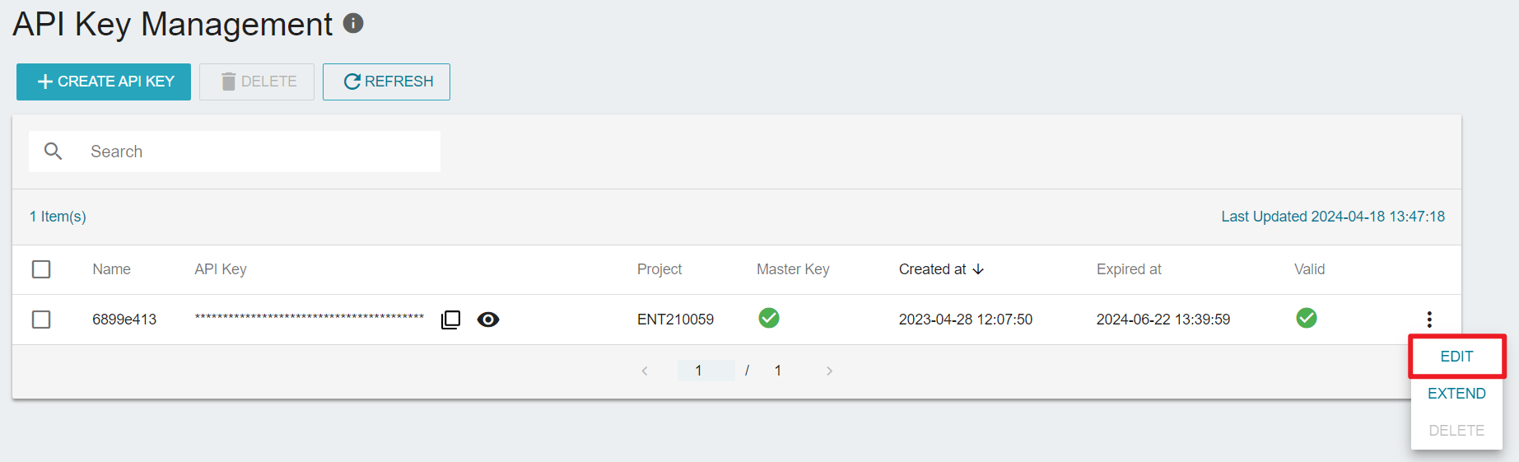Select DELETE in the row context menu

coord(1456,431)
